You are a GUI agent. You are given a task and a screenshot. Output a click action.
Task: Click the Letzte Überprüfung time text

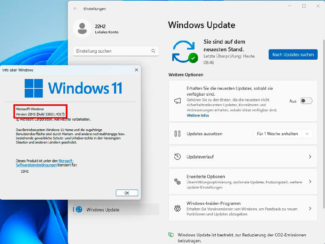pyautogui.click(x=229, y=59)
